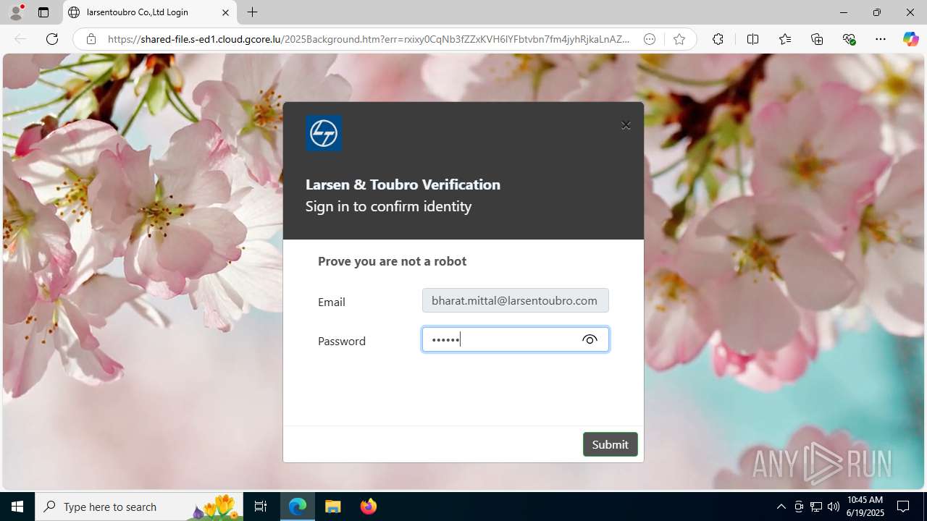Restore down the browser window

[x=877, y=12]
